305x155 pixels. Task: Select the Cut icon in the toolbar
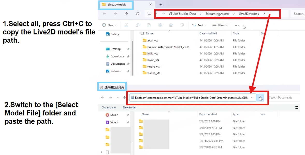tap(126, 25)
